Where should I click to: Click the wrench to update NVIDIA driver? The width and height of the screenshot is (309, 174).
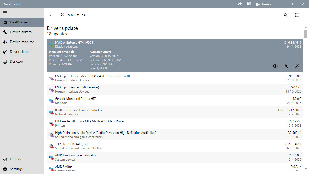tap(286, 66)
